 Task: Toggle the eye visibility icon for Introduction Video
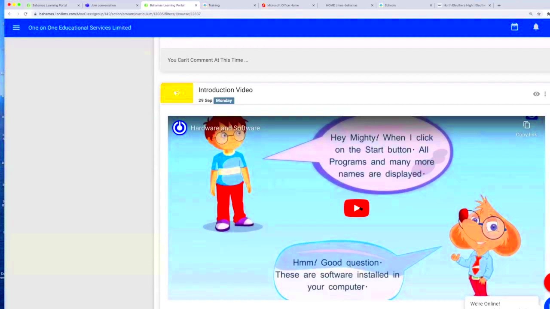point(536,94)
